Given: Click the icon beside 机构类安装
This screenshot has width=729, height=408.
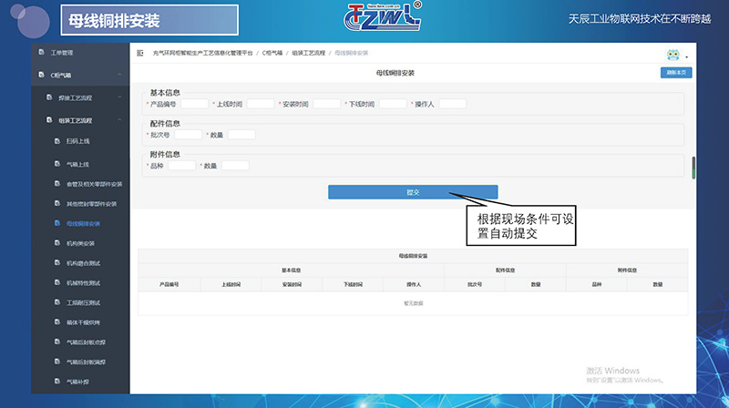Looking at the screenshot, I should tap(57, 242).
